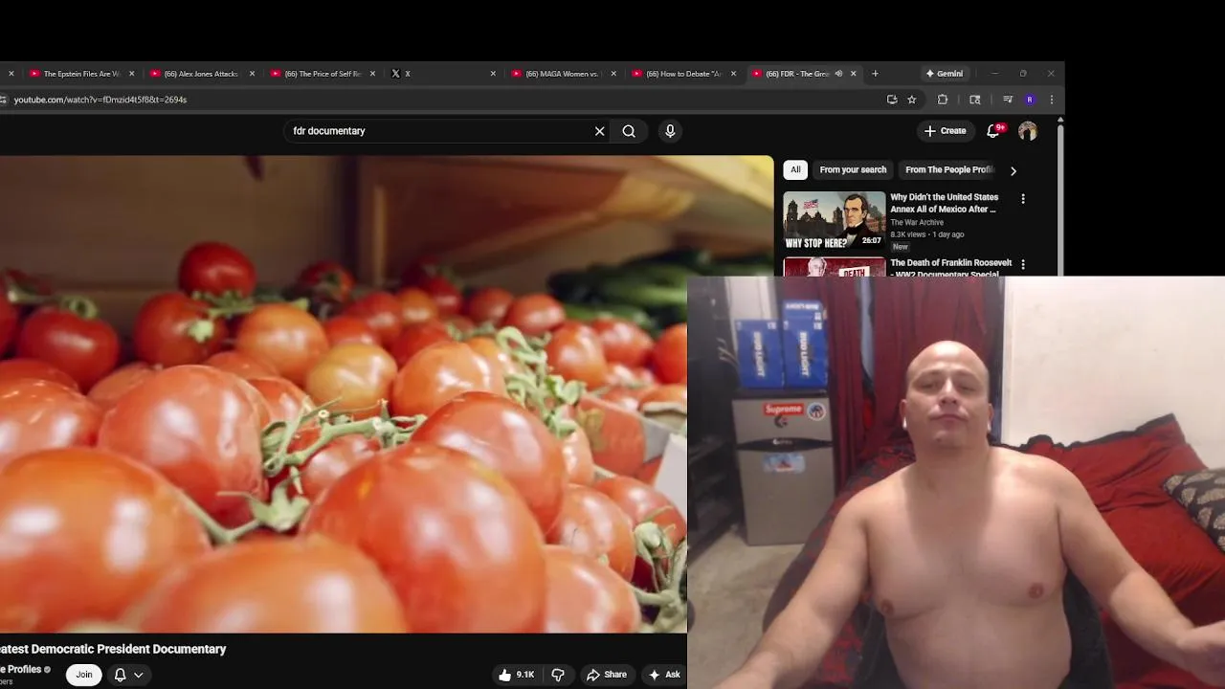Open more options for Death of Franklin Roosevelt video
1225x689 pixels.
(1023, 264)
